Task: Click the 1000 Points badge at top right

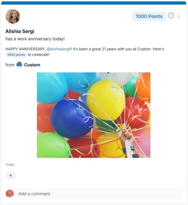Action: [x=149, y=16]
